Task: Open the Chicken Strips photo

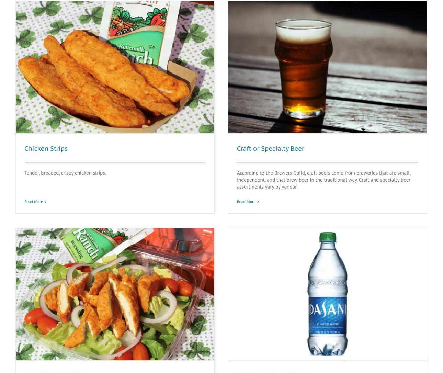Action: [115, 67]
